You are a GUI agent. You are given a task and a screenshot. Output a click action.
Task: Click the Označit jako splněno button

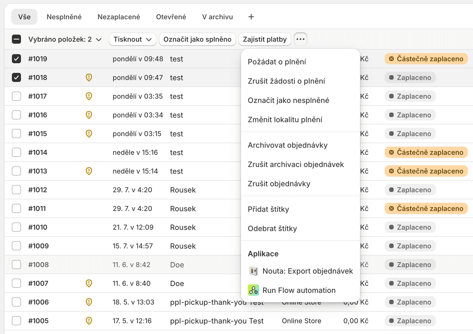[x=197, y=39]
